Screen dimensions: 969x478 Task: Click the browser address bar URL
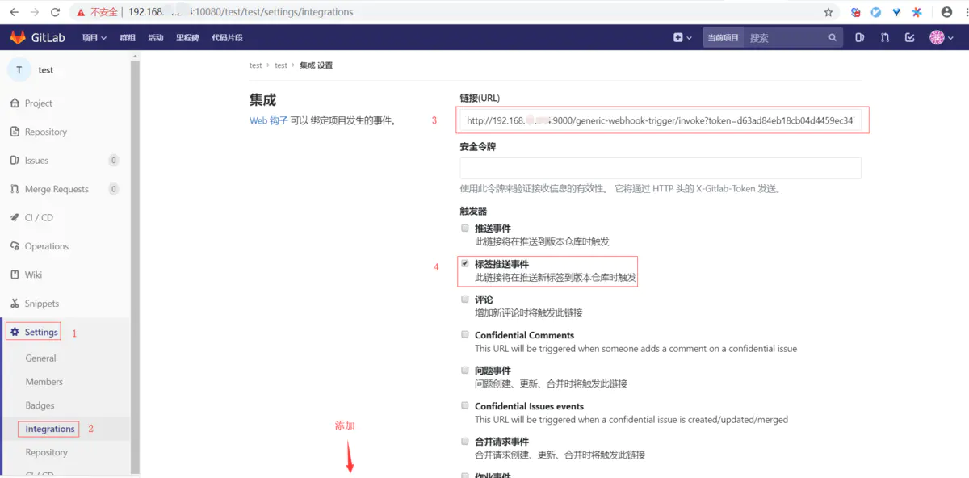pos(240,12)
